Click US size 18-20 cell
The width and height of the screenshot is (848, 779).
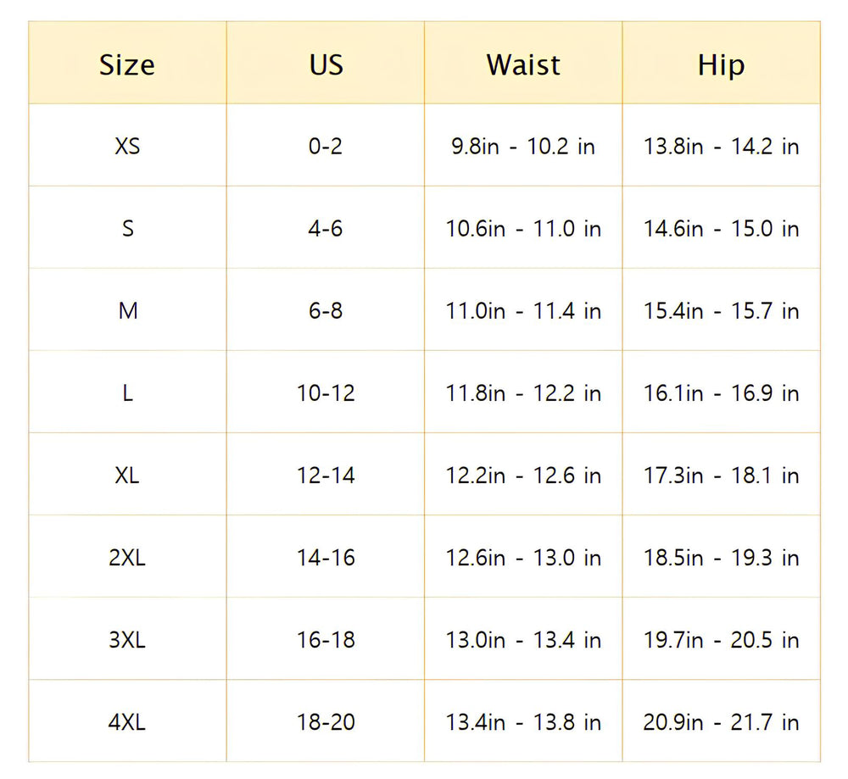coord(326,722)
